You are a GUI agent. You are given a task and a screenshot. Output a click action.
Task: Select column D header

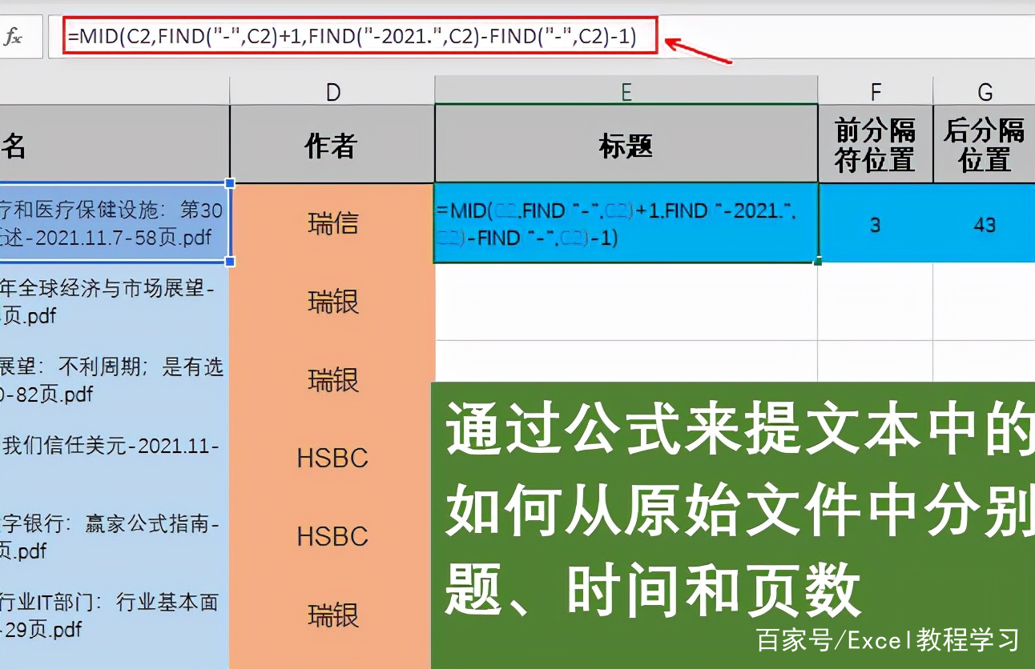332,91
